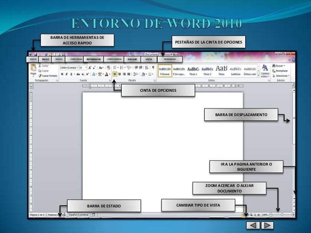Screen dimensions: 311x233
Task: Select align right paragraph button
Action: coord(124,74)
